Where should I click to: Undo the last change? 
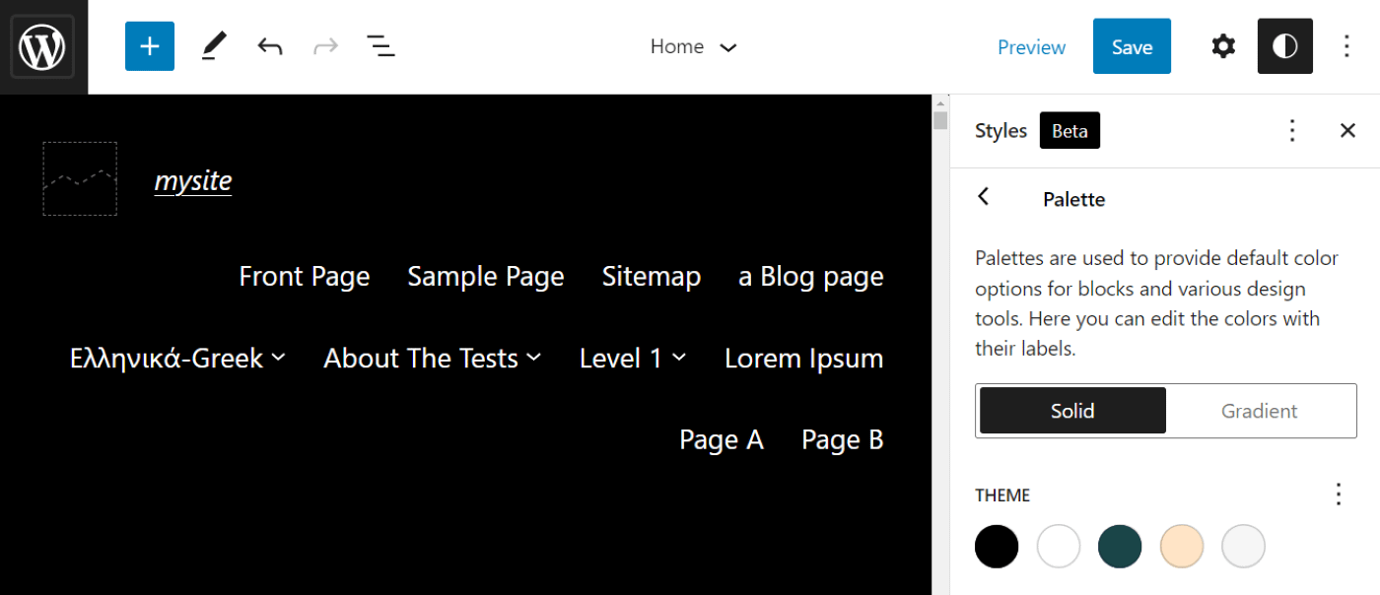pos(270,46)
